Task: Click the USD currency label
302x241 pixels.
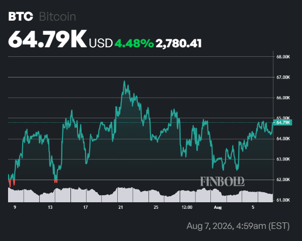Action: click(x=101, y=43)
